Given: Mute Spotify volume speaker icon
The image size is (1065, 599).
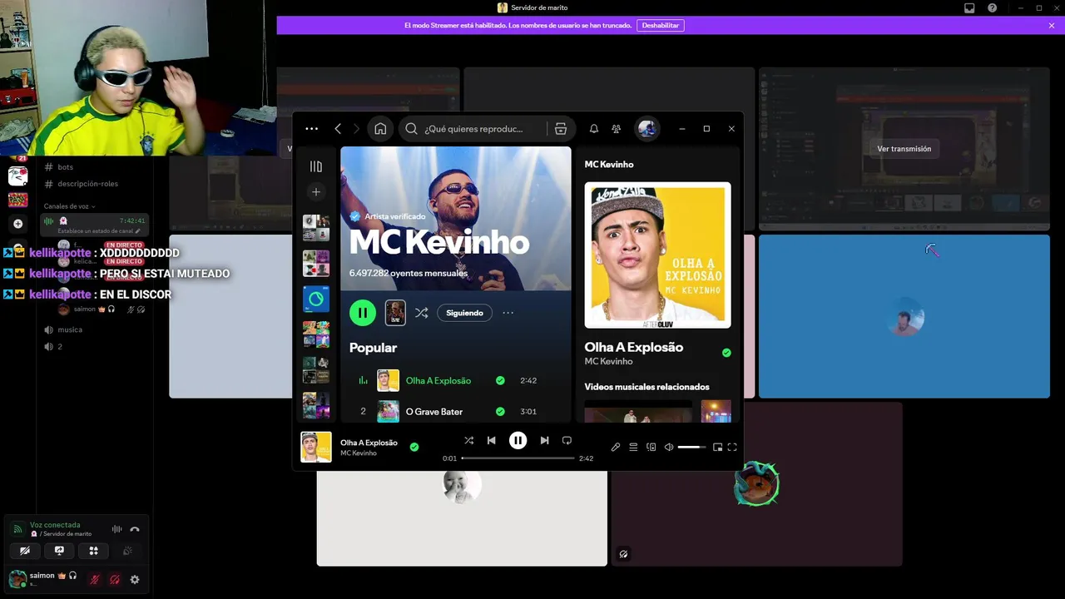Looking at the screenshot, I should [669, 447].
